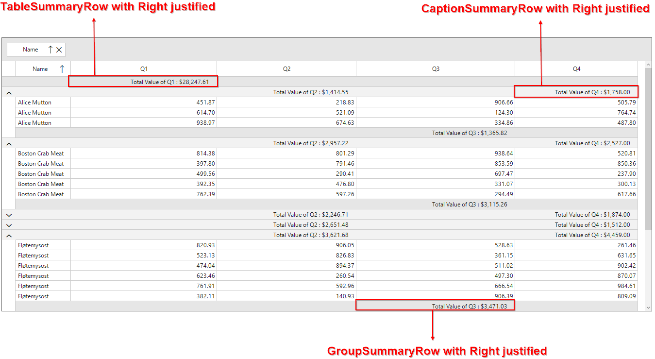Viewport: 655px width, 359px height.
Task: Select the cell with value 237.90
Action: coord(576,174)
